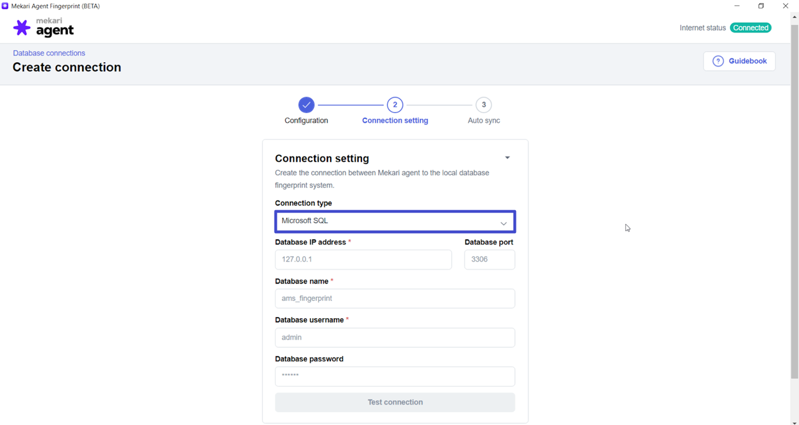The height and width of the screenshot is (425, 799).
Task: Switch to the Auto sync step label
Action: tap(484, 121)
